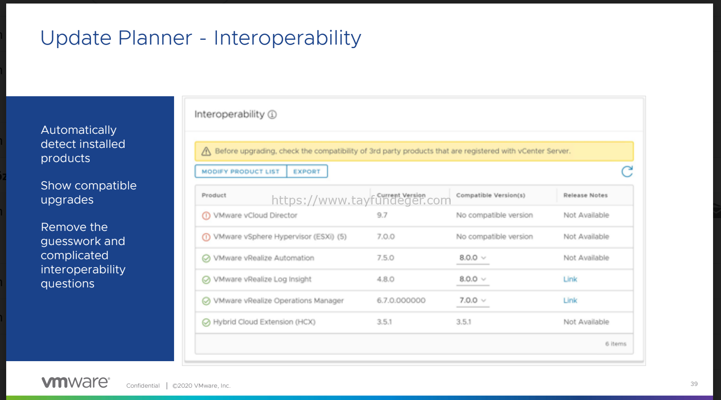The height and width of the screenshot is (400, 721).
Task: Expand the 7.0.0 dropdown for vRealize Operations Manager
Action: coord(473,300)
